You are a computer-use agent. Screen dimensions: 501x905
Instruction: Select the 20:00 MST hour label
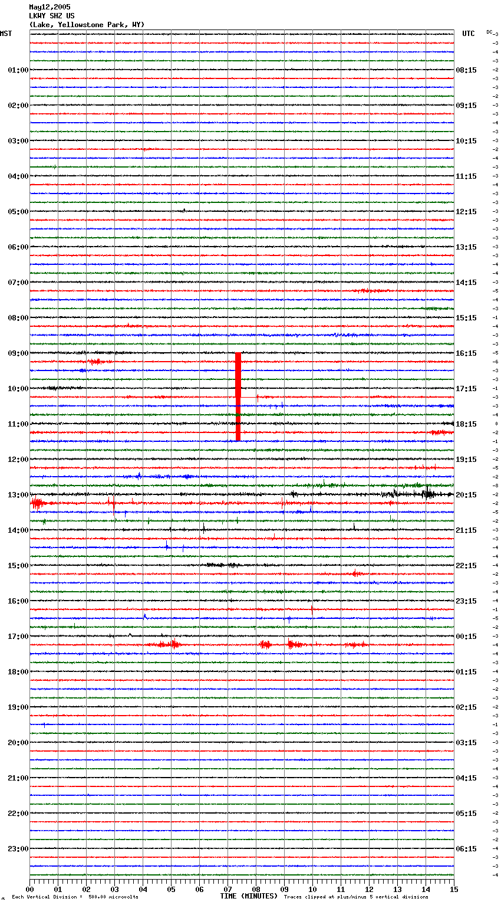18,743
